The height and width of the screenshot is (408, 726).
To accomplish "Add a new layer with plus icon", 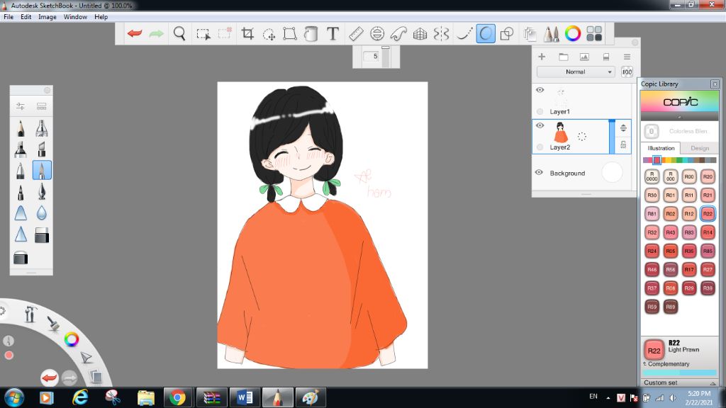I will pyautogui.click(x=541, y=57).
